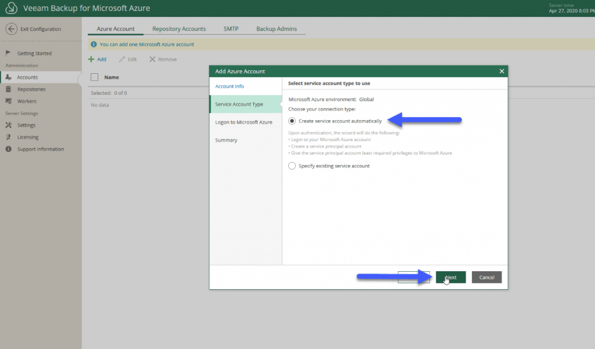The image size is (595, 349).
Task: Click the green plus Add icon
Action: (91, 59)
